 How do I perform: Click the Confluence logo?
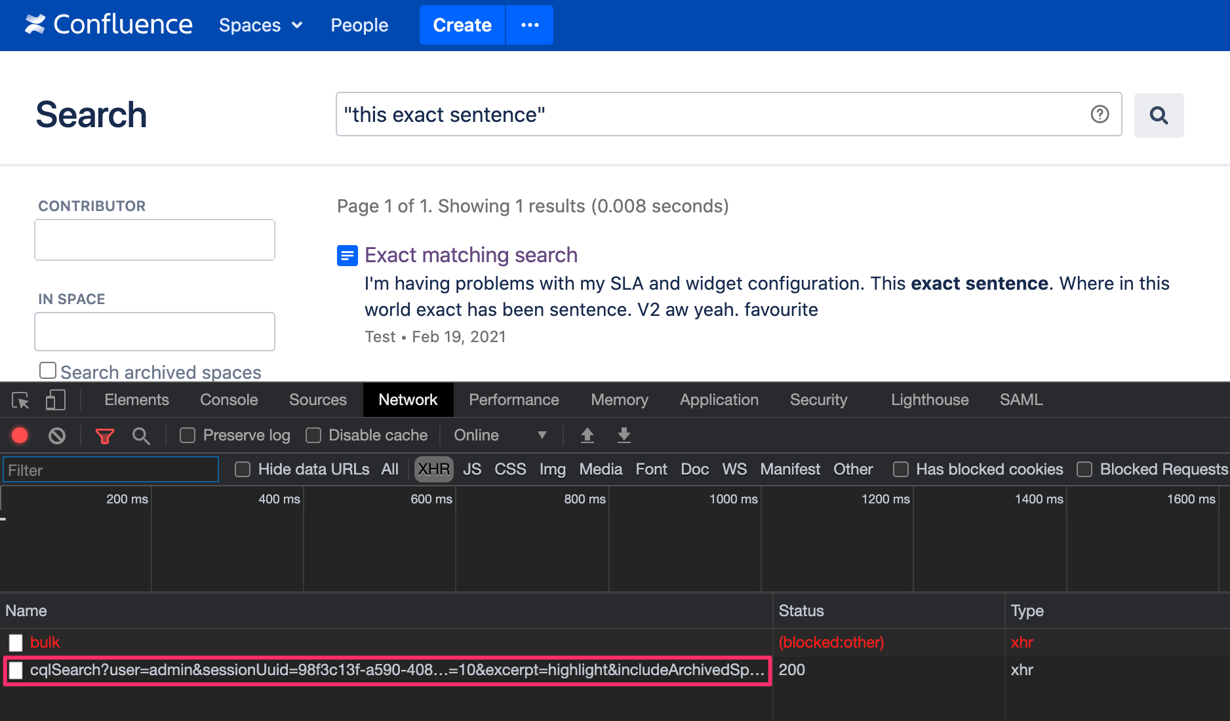[x=108, y=25]
